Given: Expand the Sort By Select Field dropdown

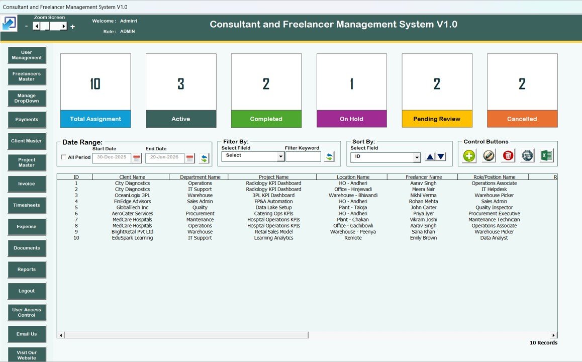Looking at the screenshot, I should click(417, 158).
